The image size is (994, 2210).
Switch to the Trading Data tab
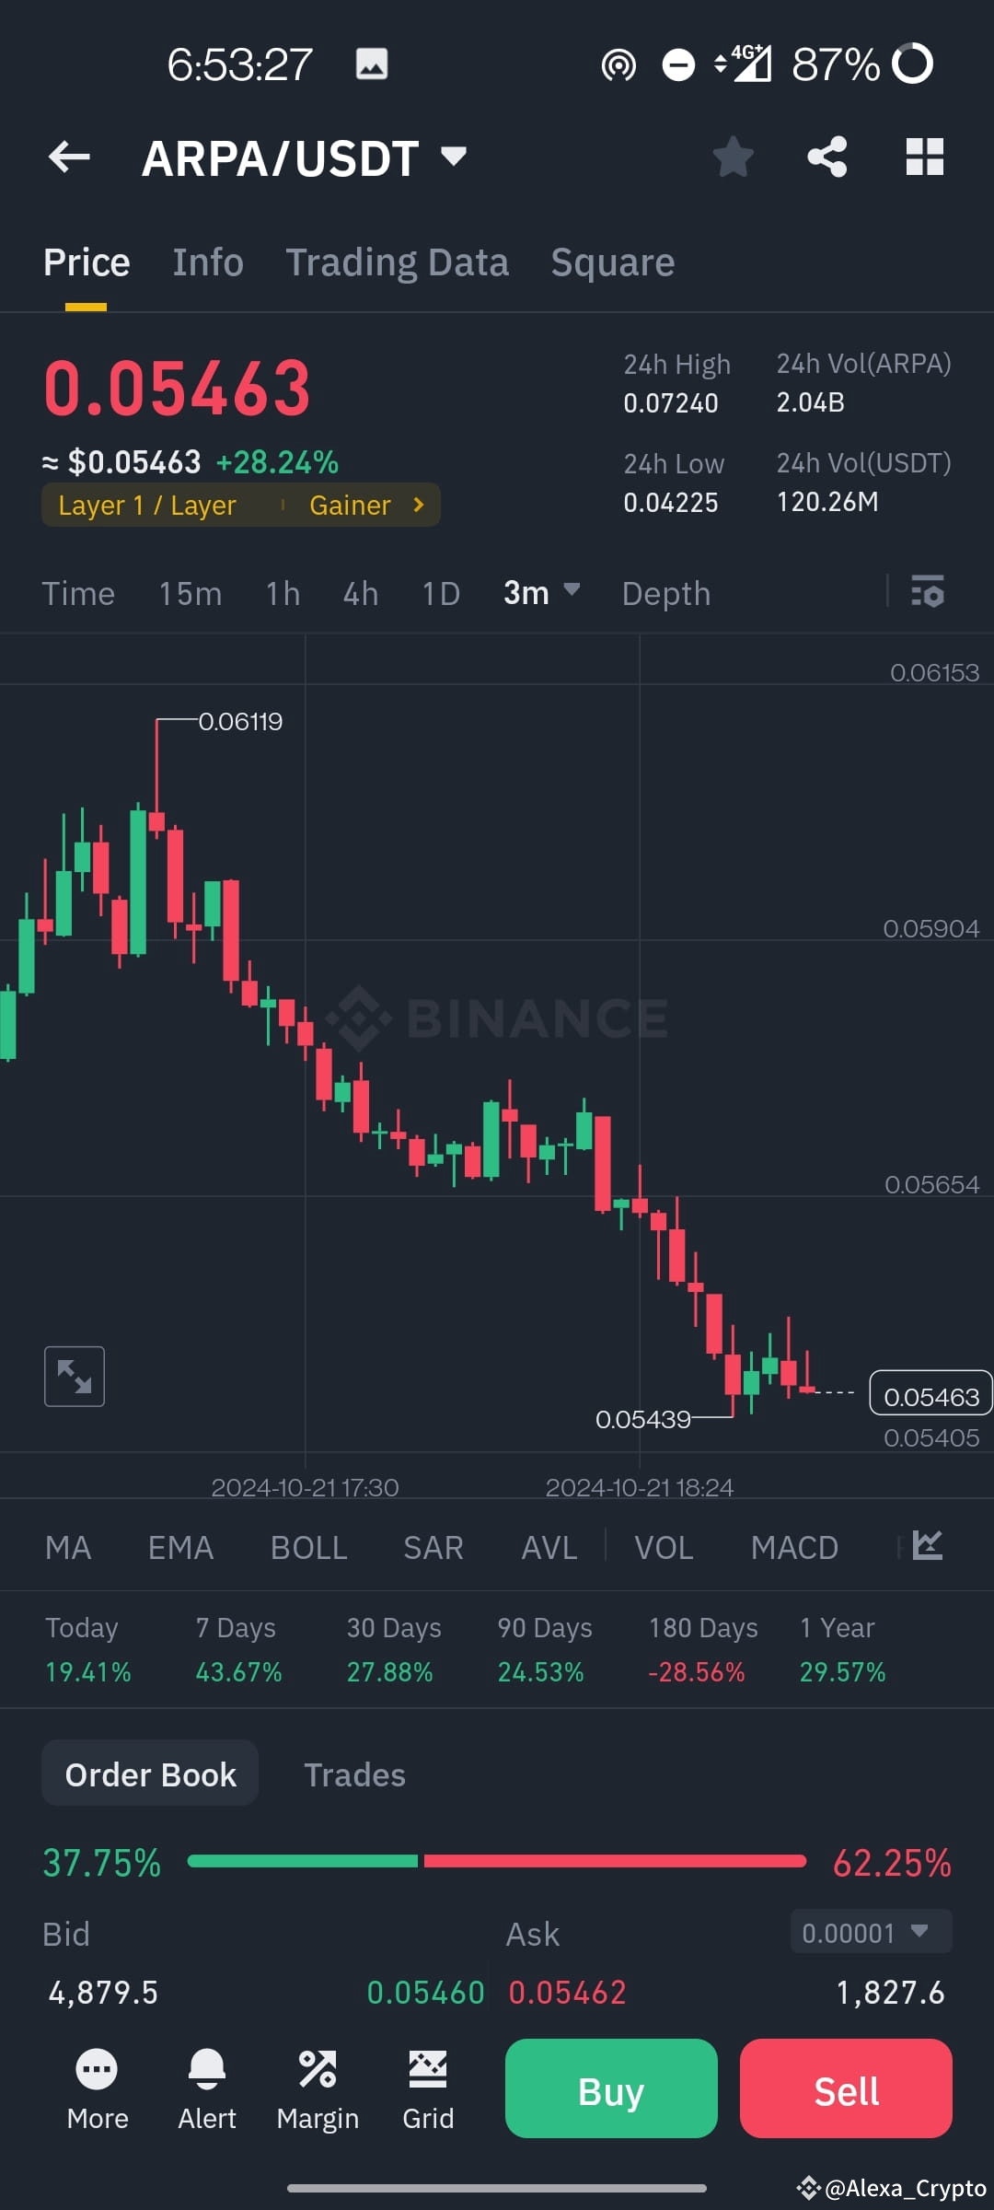coord(397,262)
